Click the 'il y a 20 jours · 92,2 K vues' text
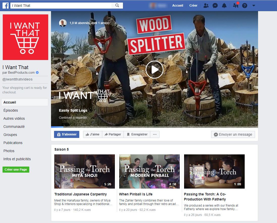This screenshot has width=277, height=223. tap(137, 210)
